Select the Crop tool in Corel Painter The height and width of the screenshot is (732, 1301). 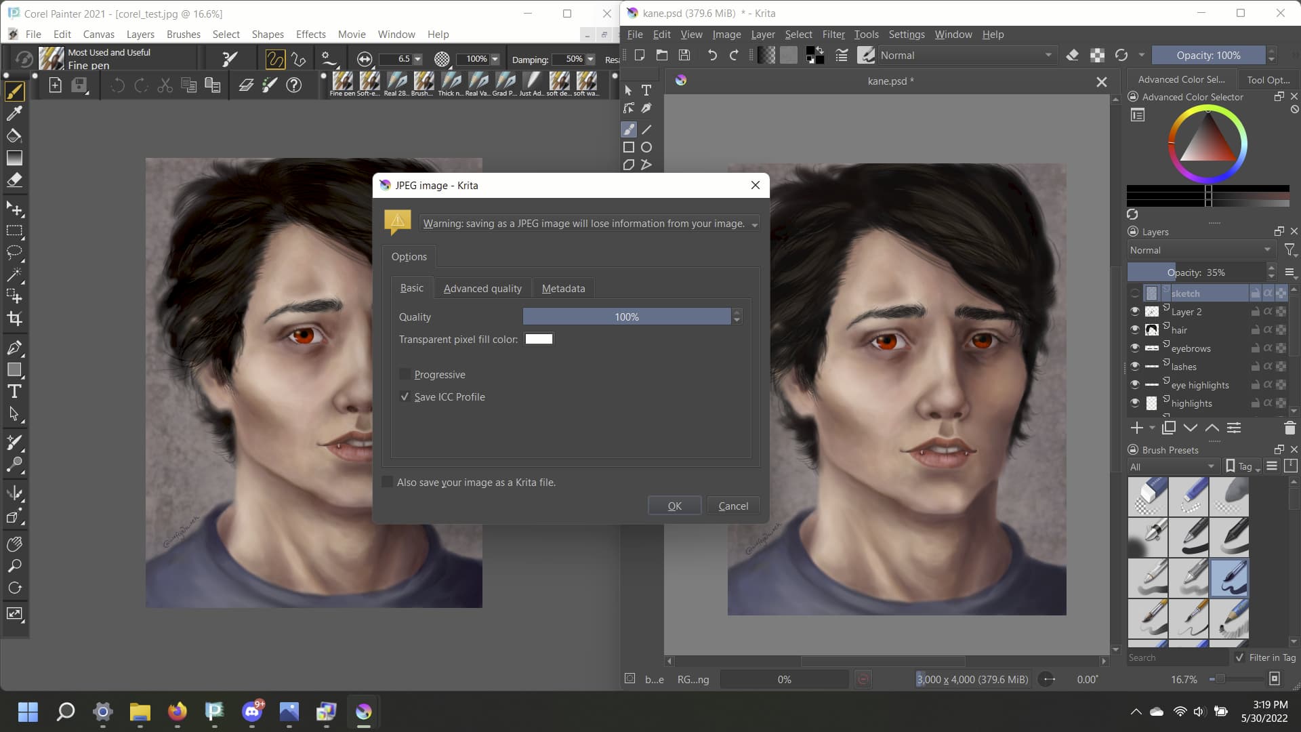point(14,319)
